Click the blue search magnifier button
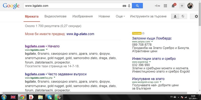The image size is (201, 100). [137, 6]
